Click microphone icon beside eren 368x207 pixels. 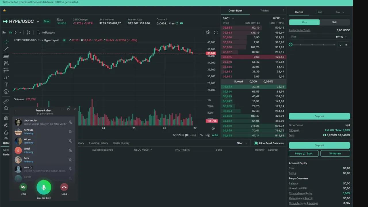[x=70, y=169]
